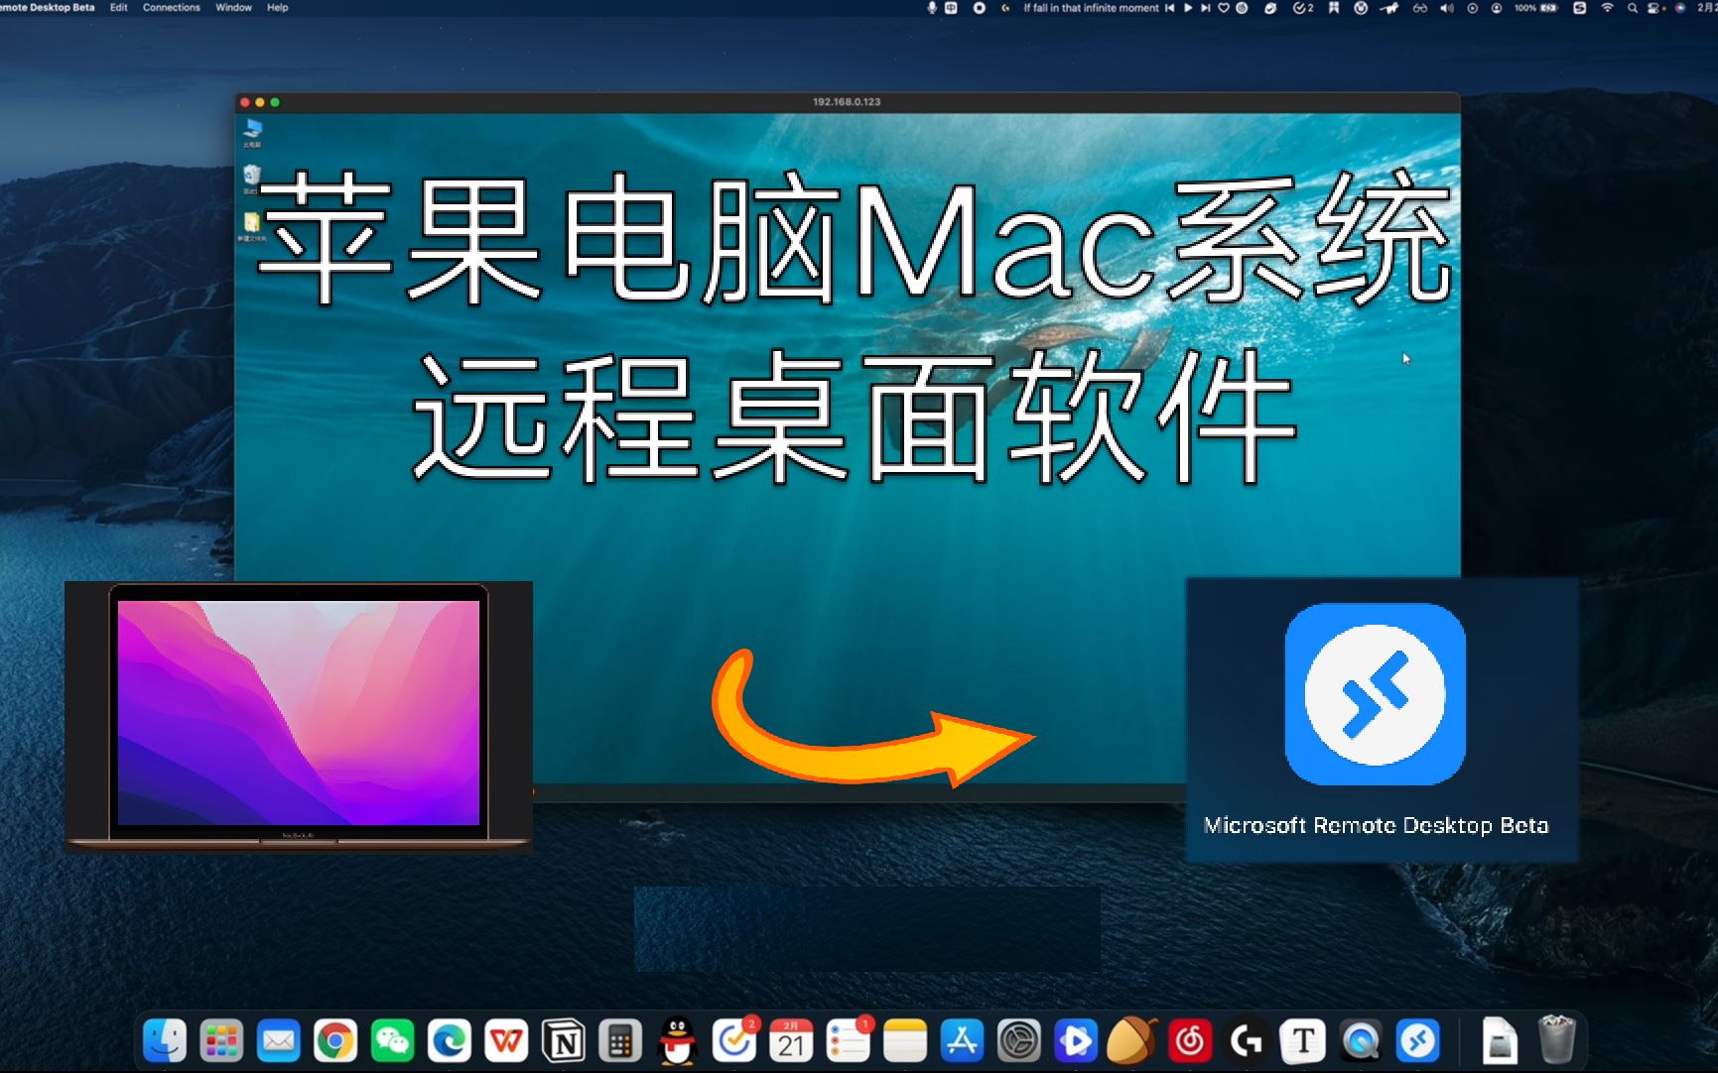The image size is (1718, 1073).
Task: Click the MacBook image thumbnail
Action: (299, 716)
